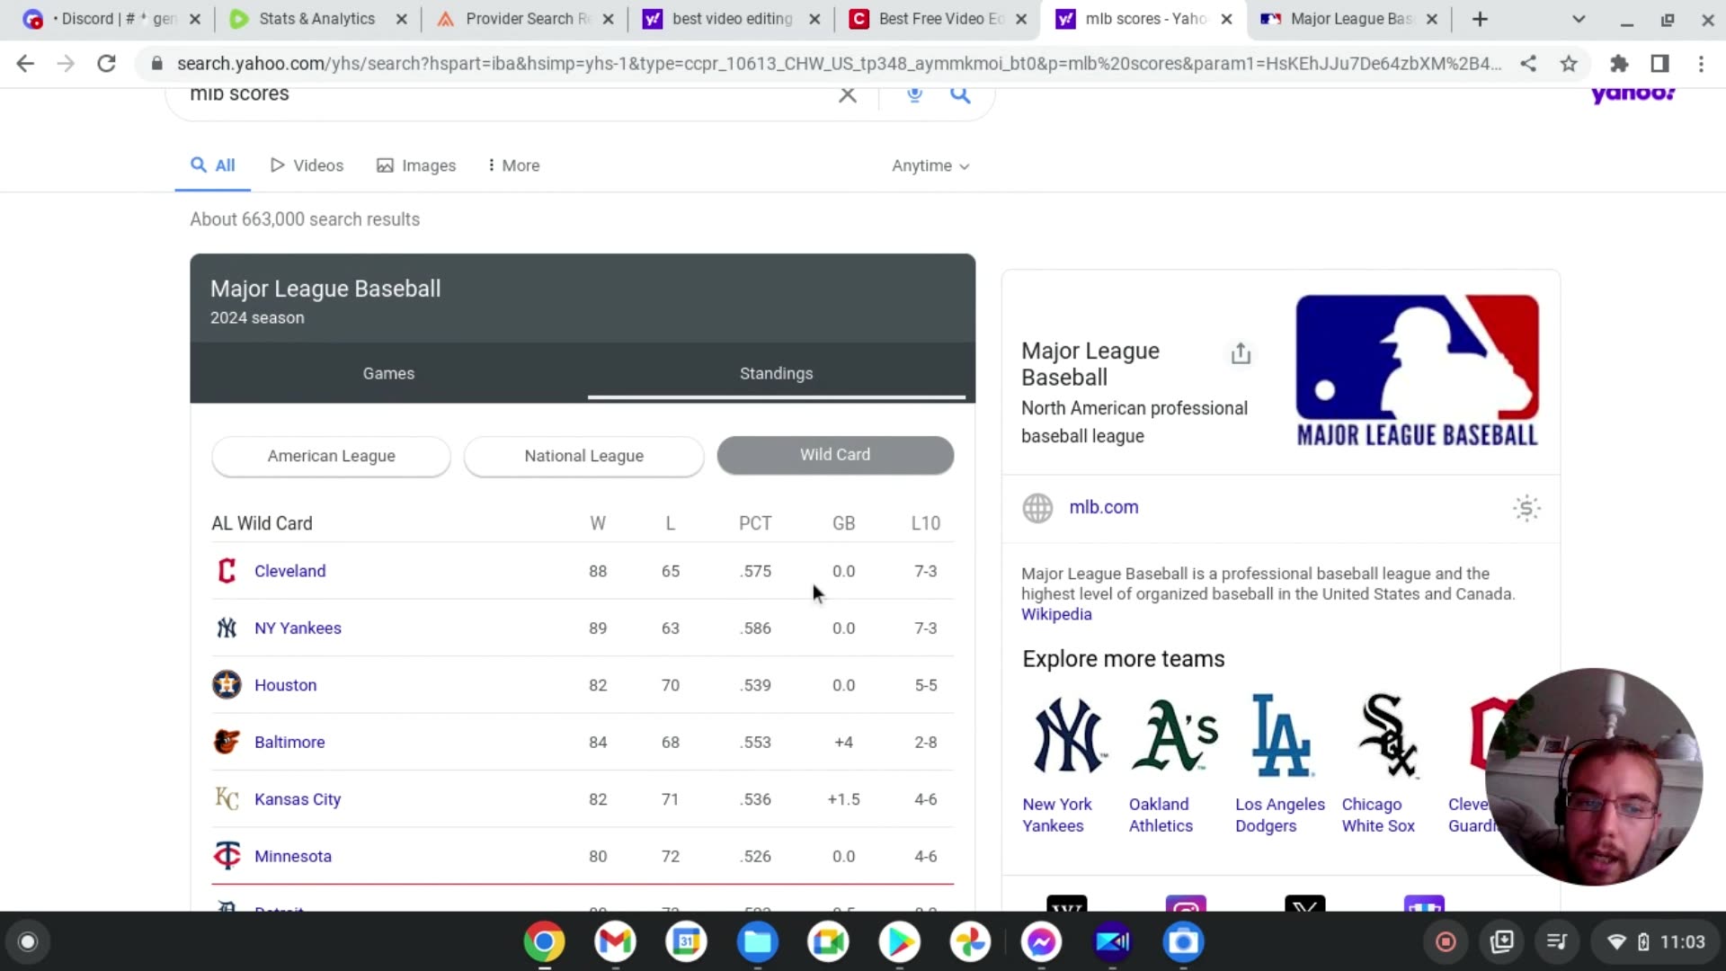1726x971 pixels.
Task: Close the Best Free Video Editing tab
Action: (x=1021, y=19)
